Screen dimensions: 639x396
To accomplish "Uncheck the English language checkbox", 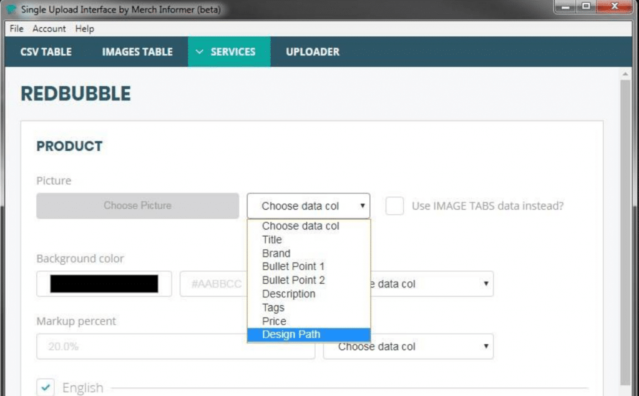I will coord(45,387).
